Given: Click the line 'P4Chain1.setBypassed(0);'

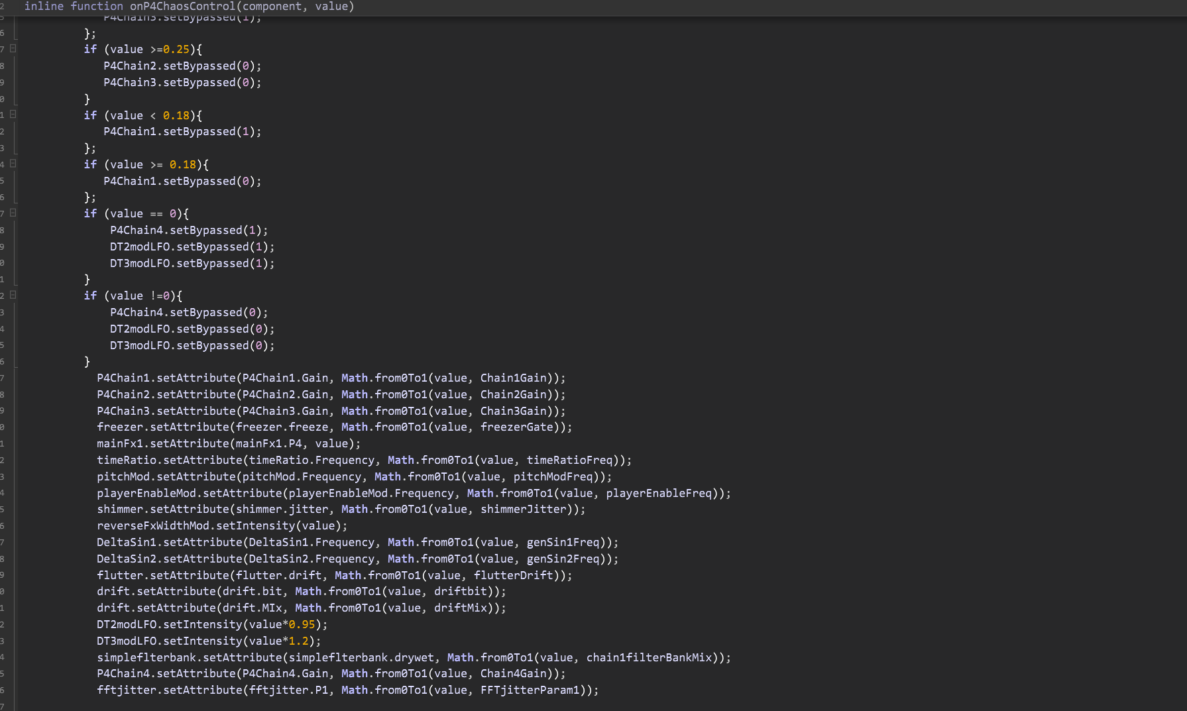Looking at the screenshot, I should [182, 181].
